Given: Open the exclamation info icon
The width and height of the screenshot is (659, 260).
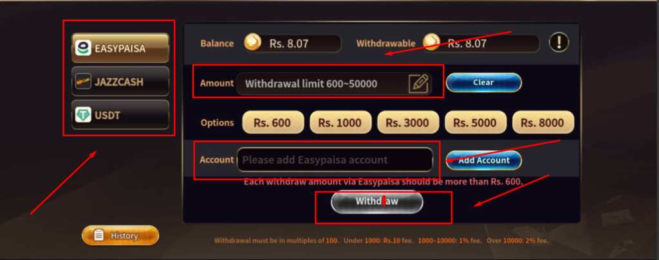Looking at the screenshot, I should pos(559,42).
